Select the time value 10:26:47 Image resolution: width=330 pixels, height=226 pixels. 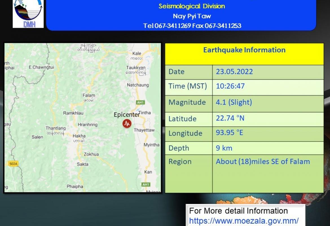[230, 86]
